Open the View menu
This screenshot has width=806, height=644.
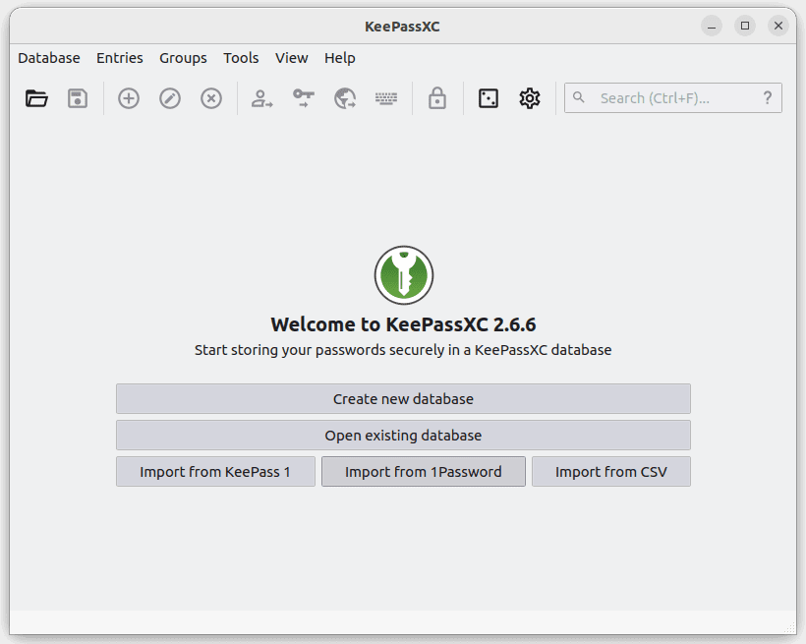click(x=291, y=58)
